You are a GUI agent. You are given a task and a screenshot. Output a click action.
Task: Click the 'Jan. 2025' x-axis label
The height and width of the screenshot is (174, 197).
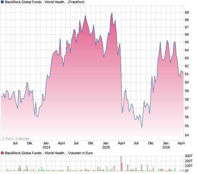106,145
